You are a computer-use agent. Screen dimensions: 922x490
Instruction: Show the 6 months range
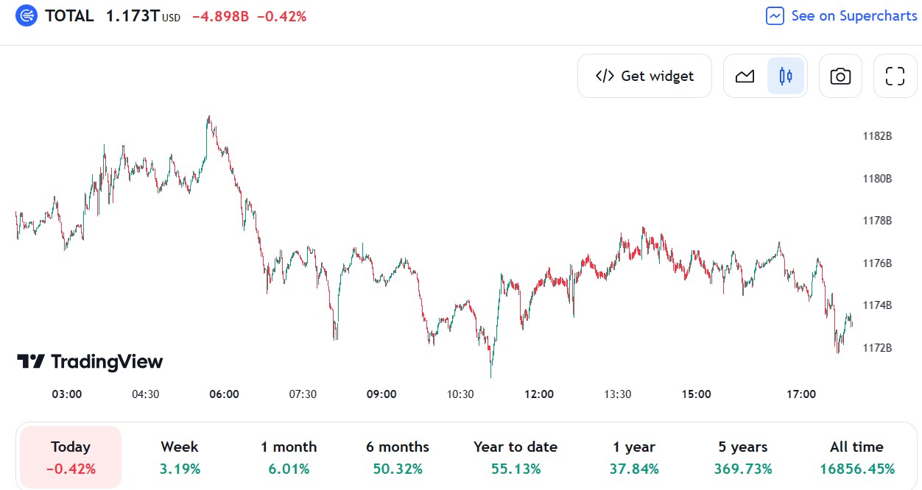point(398,457)
